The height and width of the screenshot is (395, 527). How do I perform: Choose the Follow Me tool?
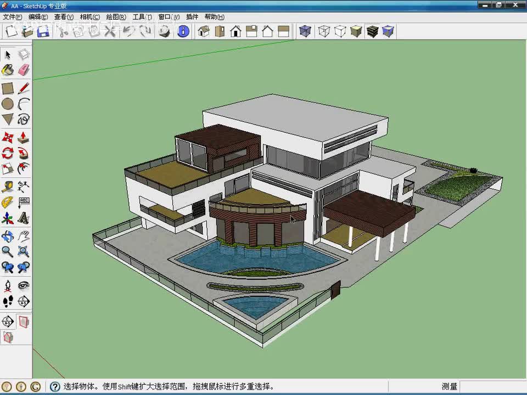(x=24, y=153)
